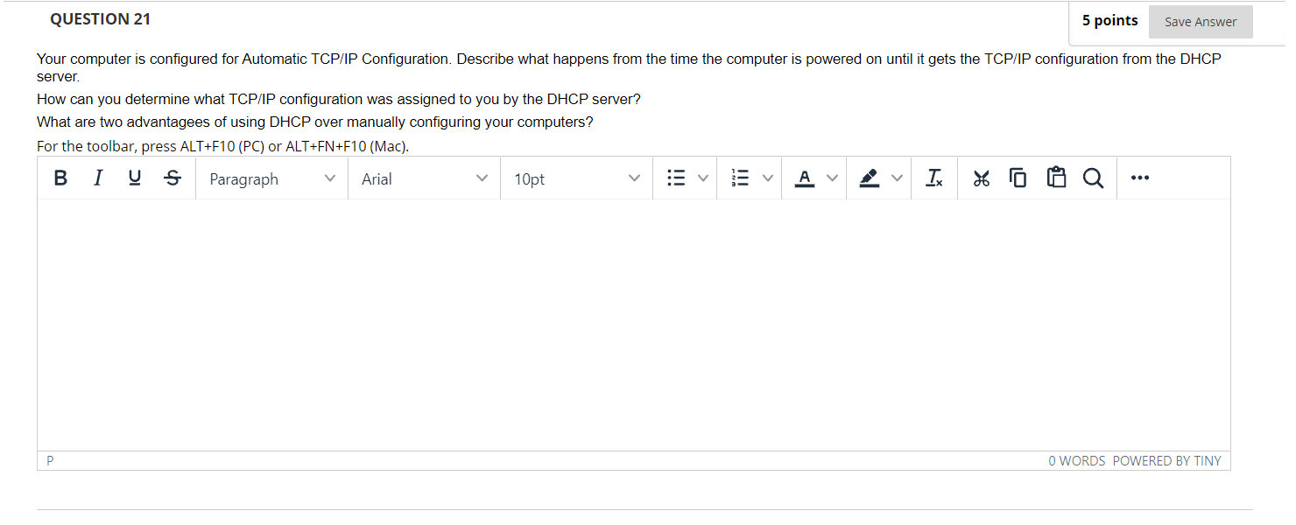Click the Save Answer button
Viewport: 1296px width, 525px height.
(1201, 22)
